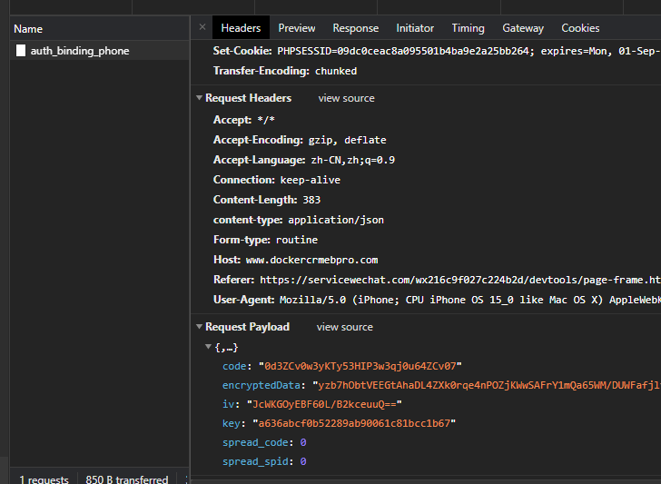Close the request details panel
The image size is (661, 484).
point(202,27)
